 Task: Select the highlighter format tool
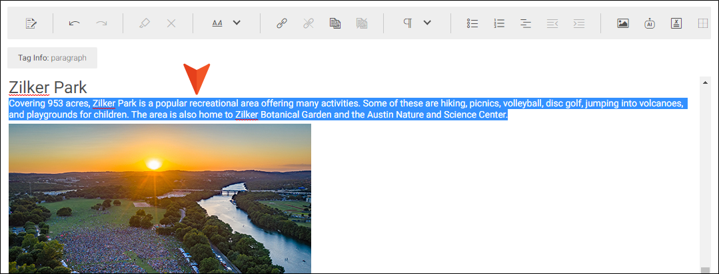[x=145, y=23]
